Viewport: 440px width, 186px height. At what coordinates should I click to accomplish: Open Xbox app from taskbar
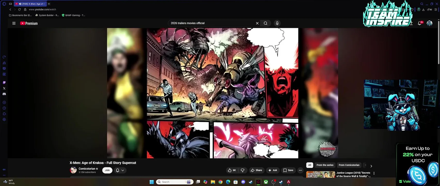click(x=266, y=182)
